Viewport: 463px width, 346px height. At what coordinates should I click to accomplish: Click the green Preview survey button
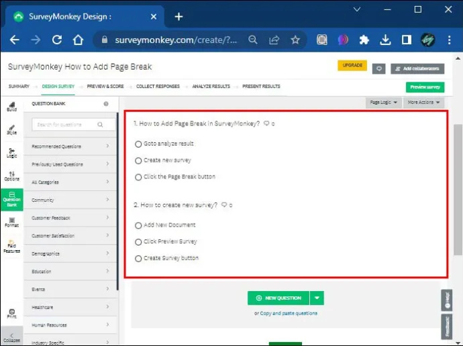(425, 87)
